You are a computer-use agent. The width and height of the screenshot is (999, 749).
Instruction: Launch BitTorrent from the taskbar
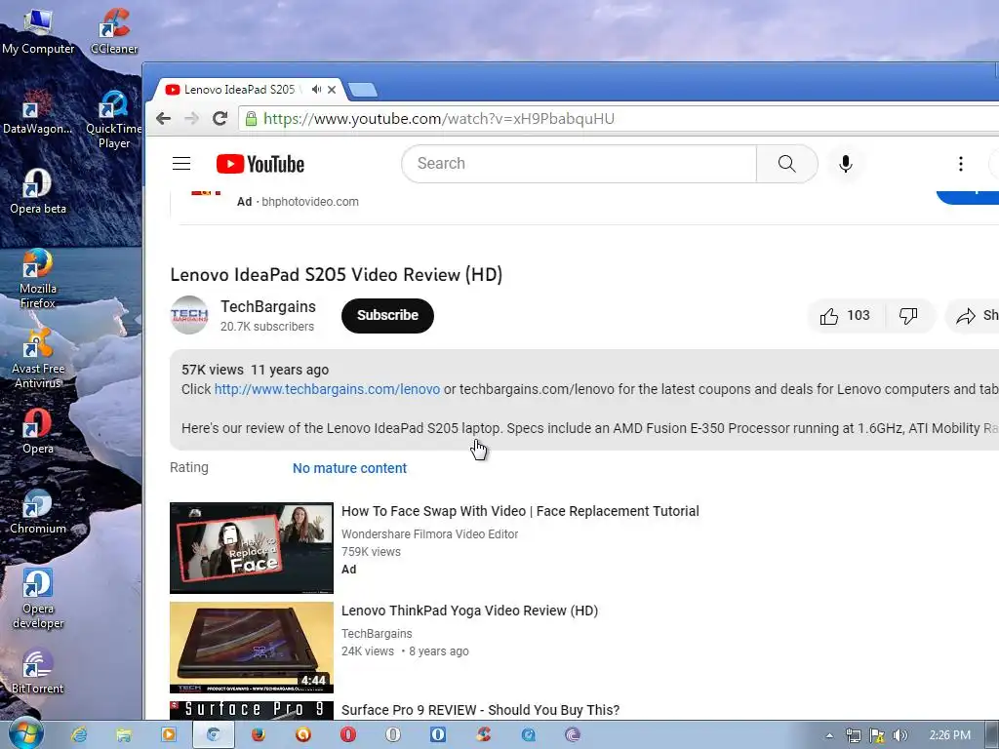coord(573,735)
